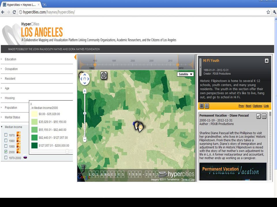The width and height of the screenshot is (277, 207).
Task: Open the browser wrench settings menu
Action: tap(274, 12)
